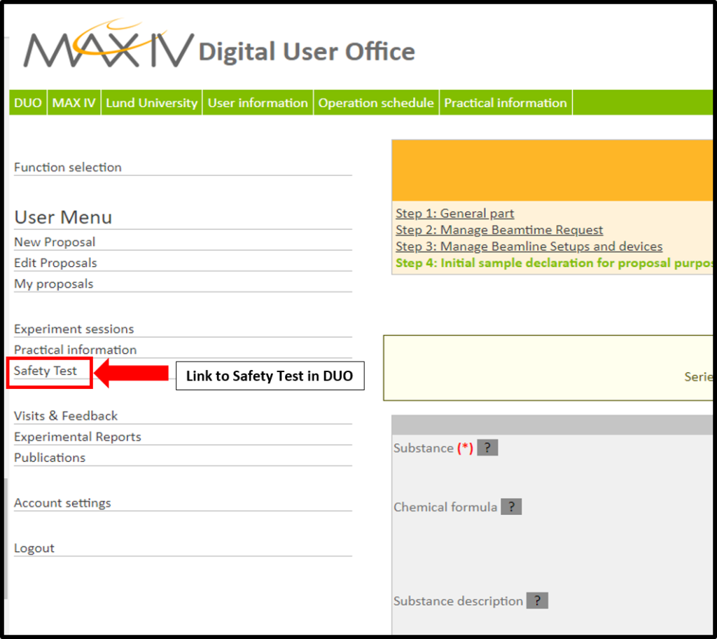Viewport: 717px width, 639px height.
Task: View the Operation schedule
Action: tap(376, 102)
